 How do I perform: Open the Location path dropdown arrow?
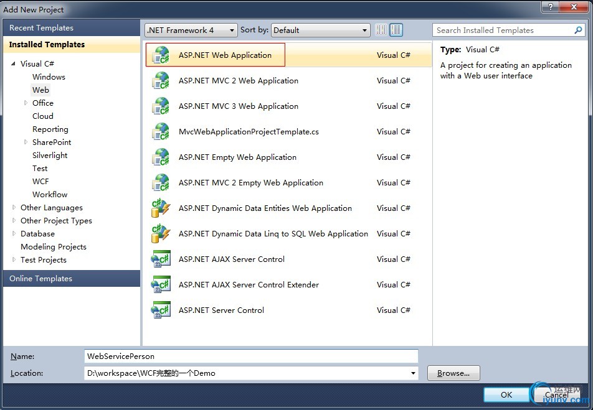pos(413,373)
